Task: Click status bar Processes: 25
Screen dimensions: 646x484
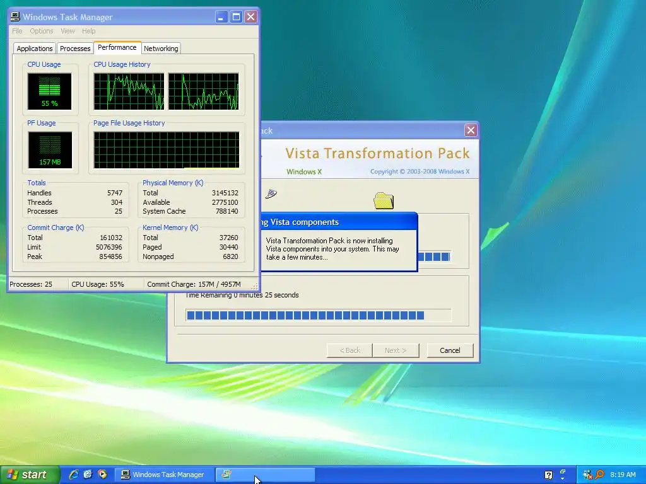Action: point(31,284)
